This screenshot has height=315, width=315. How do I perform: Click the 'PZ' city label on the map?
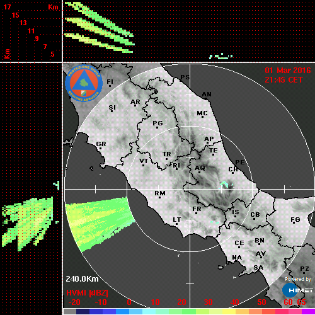[304, 269]
